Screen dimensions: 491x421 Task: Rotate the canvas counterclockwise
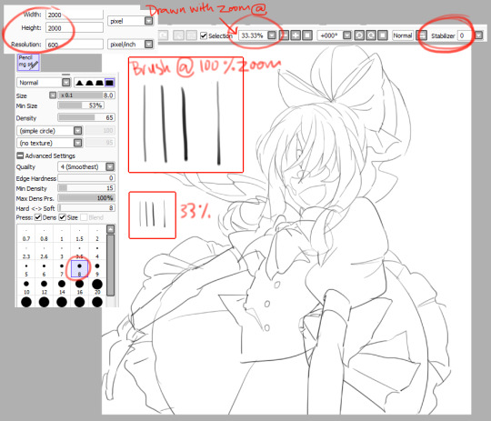point(359,35)
